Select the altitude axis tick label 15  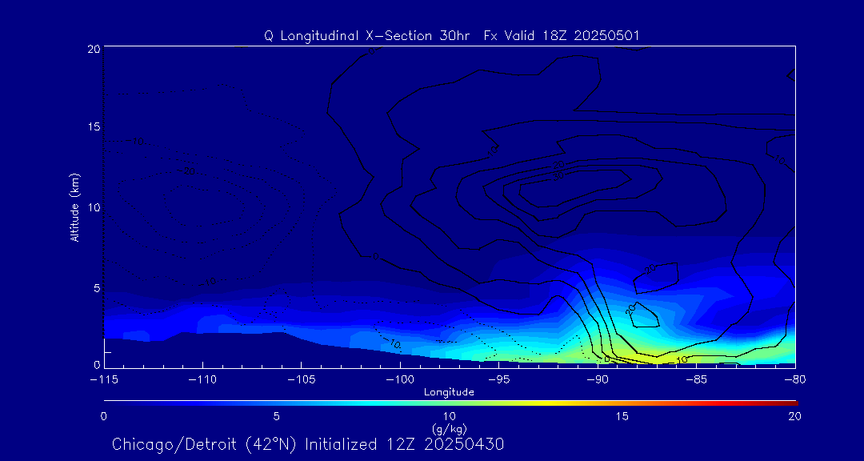[93, 126]
